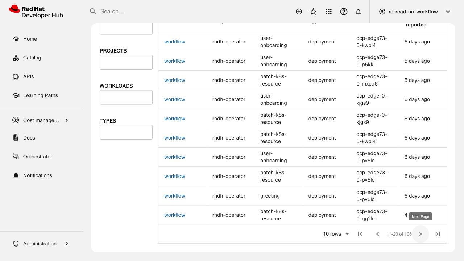Open workflow link for ocp-edge73-0-mxcd6 row
This screenshot has height=261, width=464.
(175, 80)
